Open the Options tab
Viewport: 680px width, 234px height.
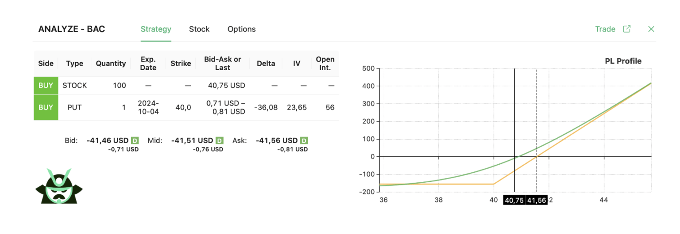(241, 29)
